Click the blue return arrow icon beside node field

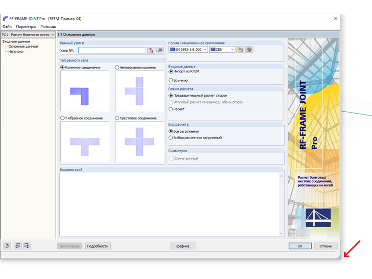[x=160, y=50]
